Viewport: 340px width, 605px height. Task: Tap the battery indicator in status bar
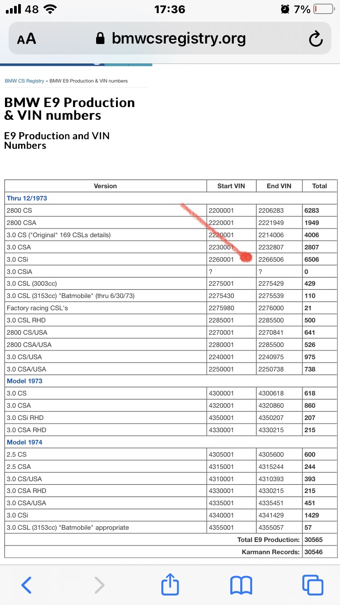point(323,9)
